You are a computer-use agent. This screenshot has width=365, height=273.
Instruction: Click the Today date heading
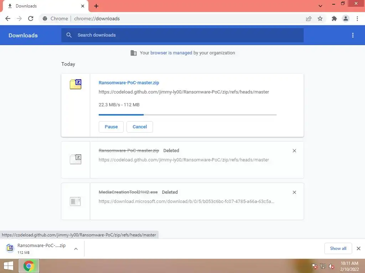[x=68, y=64]
